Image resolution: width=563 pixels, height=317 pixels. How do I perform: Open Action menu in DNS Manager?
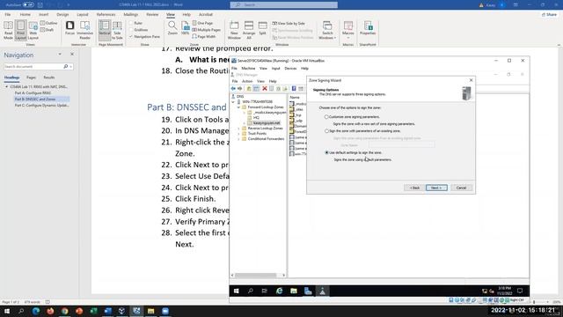247,81
